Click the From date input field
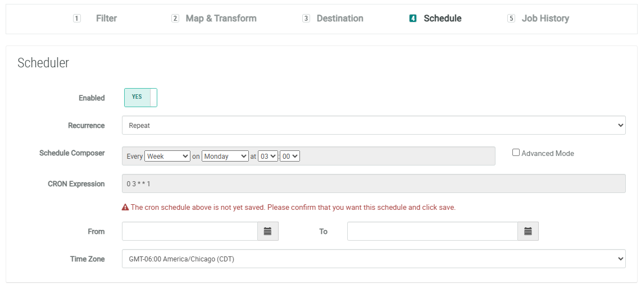The width and height of the screenshot is (641, 285). point(190,231)
